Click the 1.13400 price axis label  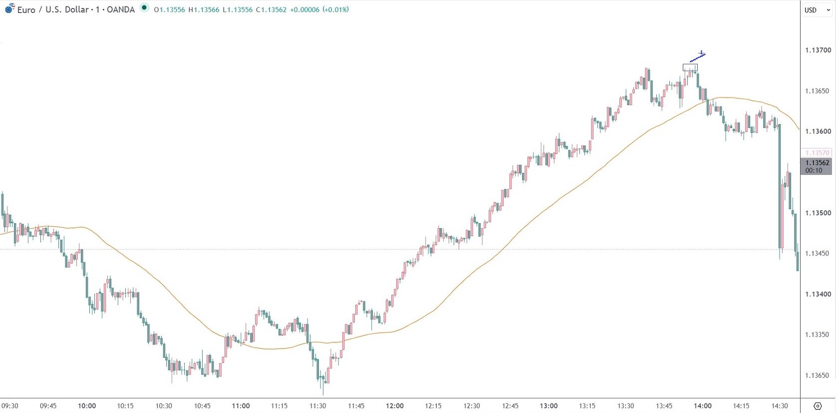(x=818, y=294)
